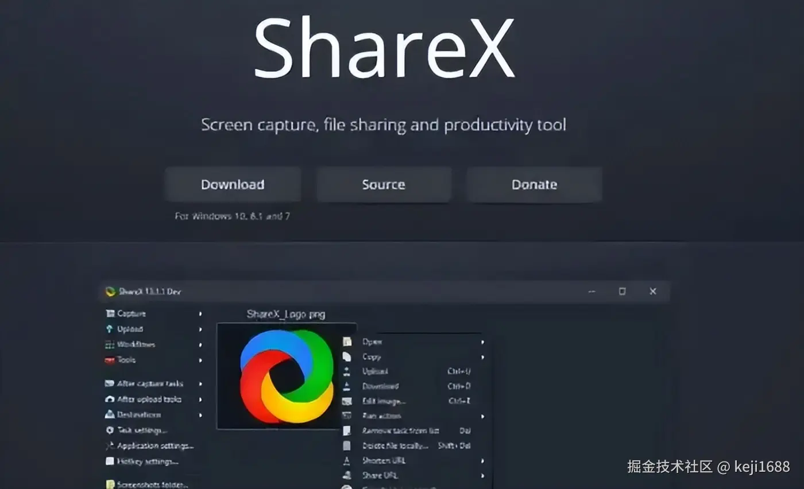The image size is (804, 489).
Task: Click the Source button
Action: tap(384, 184)
